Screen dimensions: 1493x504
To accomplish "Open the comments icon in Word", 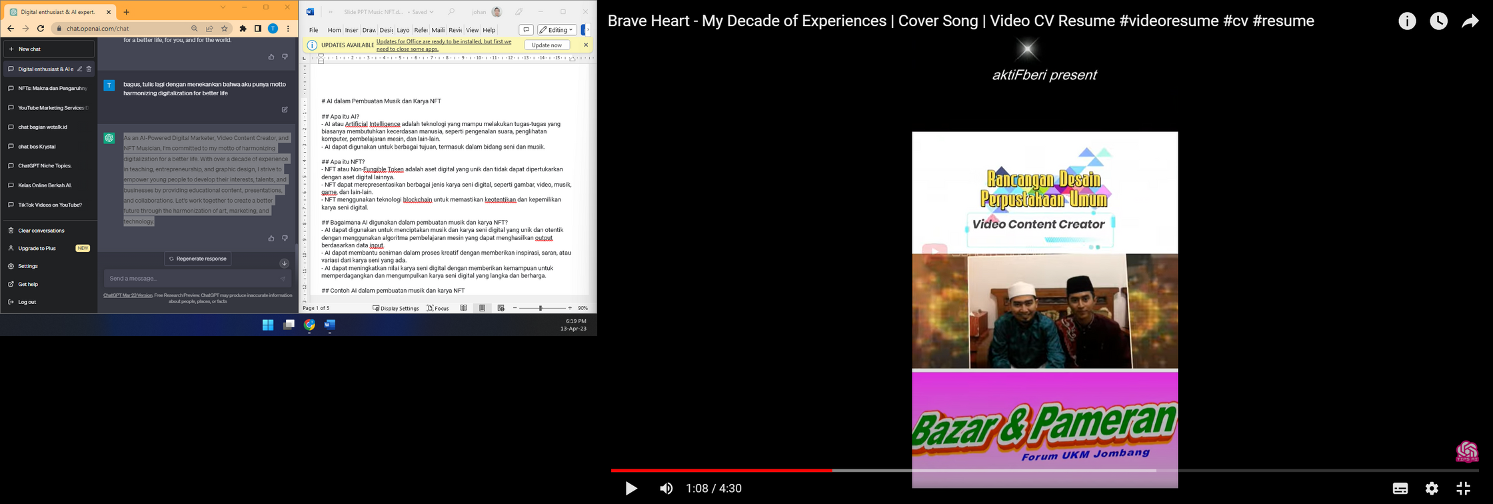I will (x=526, y=30).
